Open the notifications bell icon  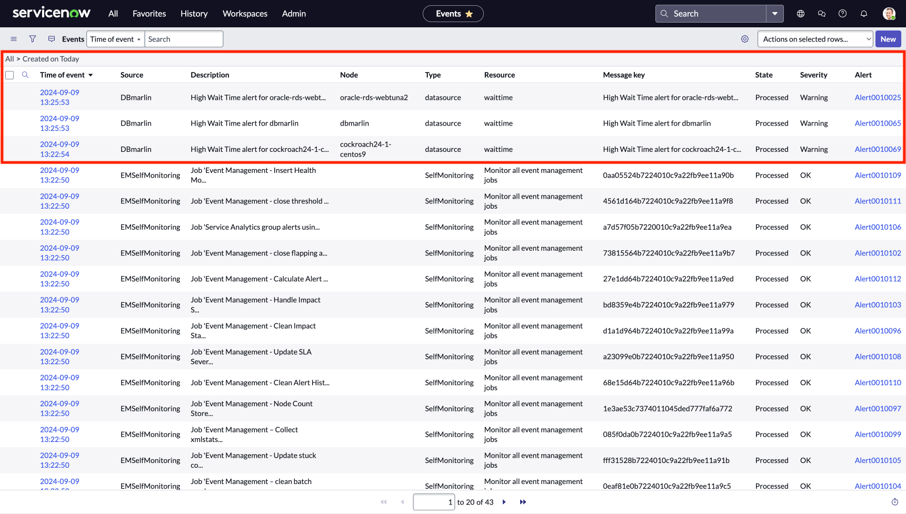[x=864, y=14]
